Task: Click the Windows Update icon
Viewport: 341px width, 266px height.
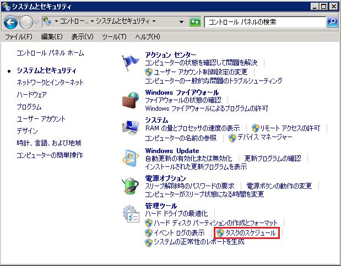Action: point(131,158)
